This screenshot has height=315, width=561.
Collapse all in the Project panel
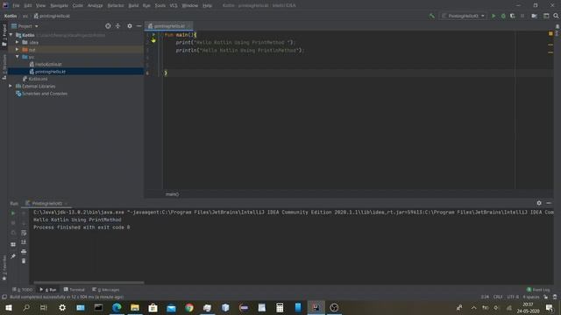point(117,26)
